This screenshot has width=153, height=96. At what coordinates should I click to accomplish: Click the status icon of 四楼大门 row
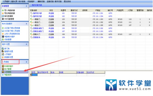click(x=31, y=34)
